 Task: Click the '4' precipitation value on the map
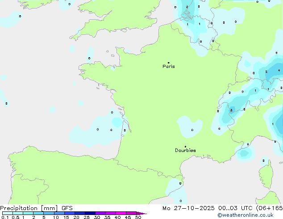click(279, 70)
